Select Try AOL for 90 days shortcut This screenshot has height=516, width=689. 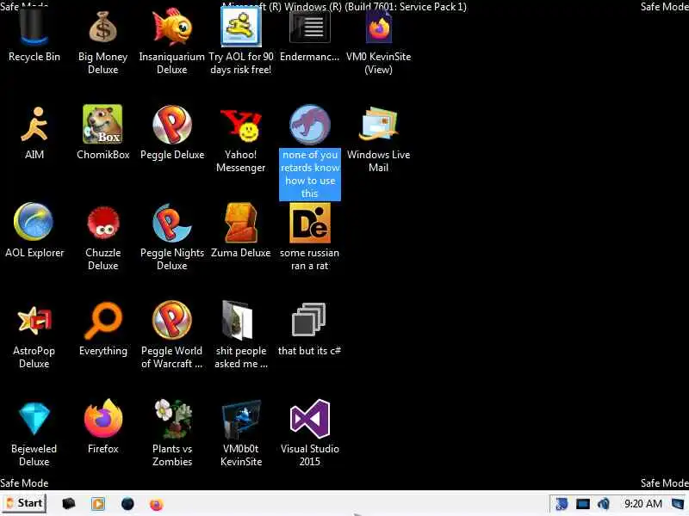point(241,28)
